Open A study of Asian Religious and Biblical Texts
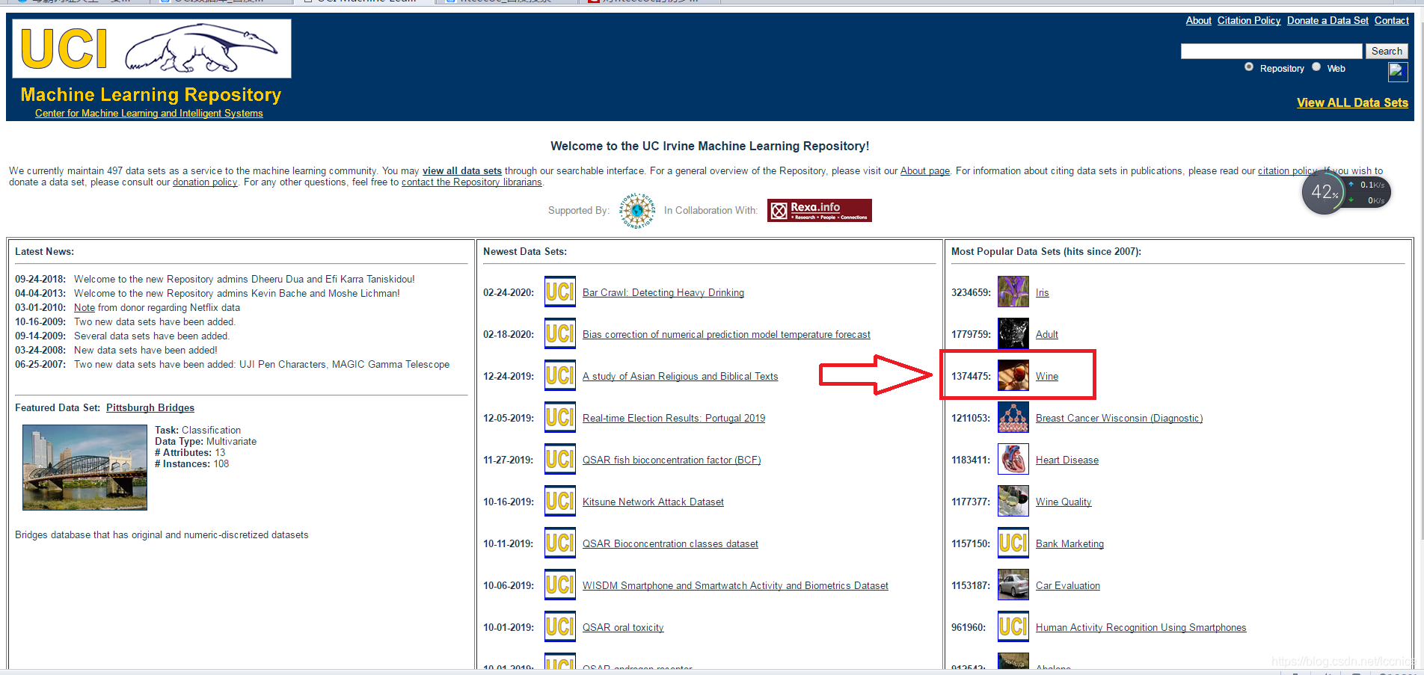The height and width of the screenshot is (675, 1424). click(681, 377)
